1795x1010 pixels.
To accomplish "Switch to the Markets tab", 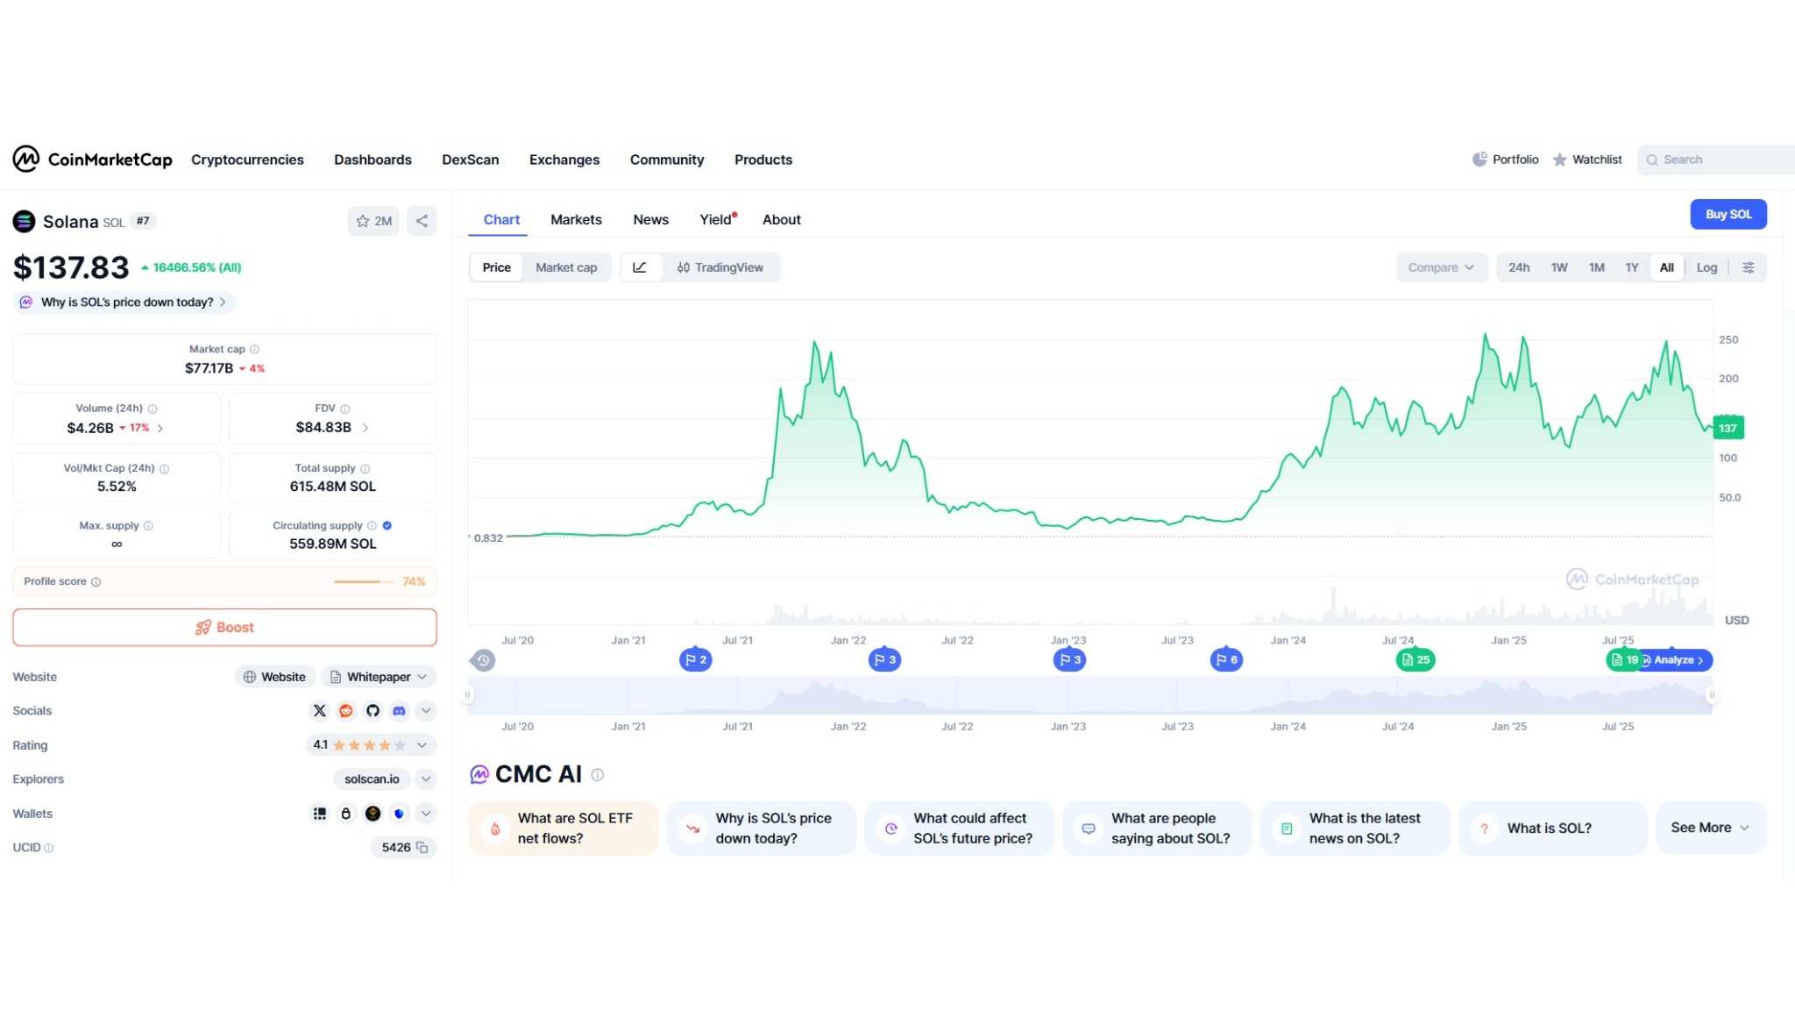I will tap(576, 220).
